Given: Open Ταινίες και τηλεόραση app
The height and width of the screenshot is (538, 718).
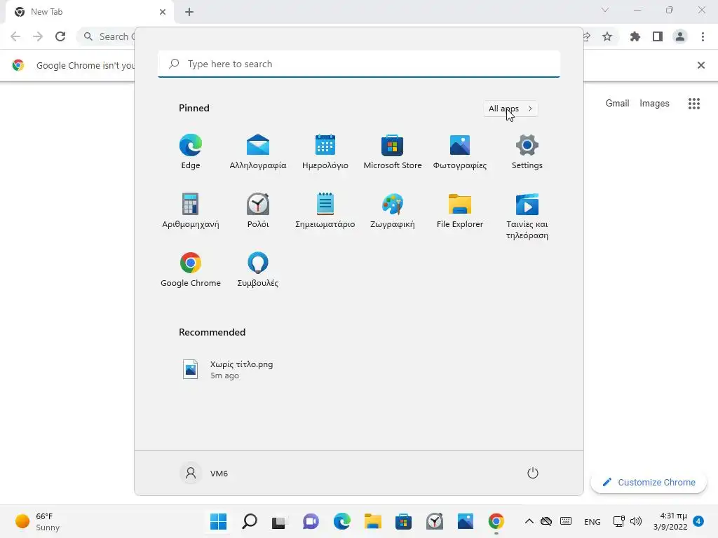Looking at the screenshot, I should (527, 216).
